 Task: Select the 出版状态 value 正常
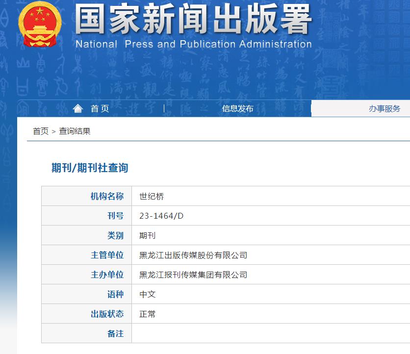point(147,314)
